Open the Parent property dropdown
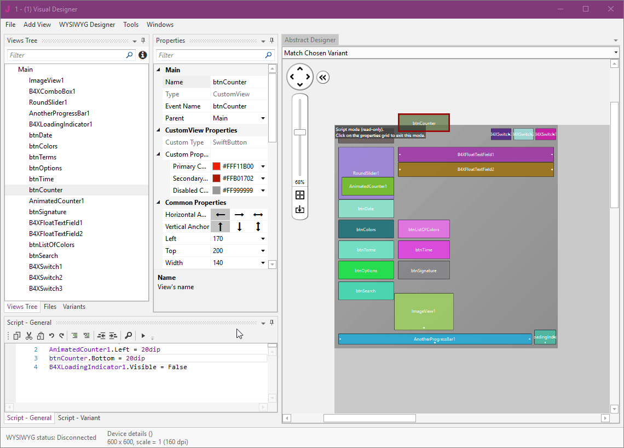Screen dimensions: 624x448 tap(263, 118)
